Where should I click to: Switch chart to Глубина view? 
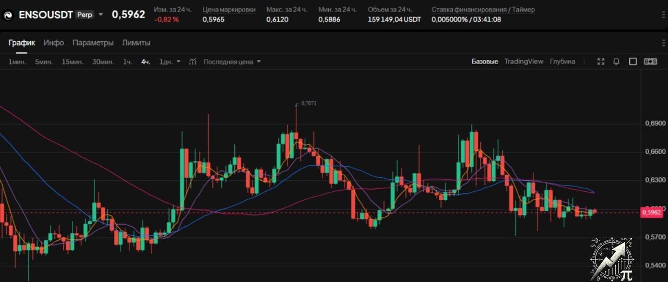(x=563, y=62)
